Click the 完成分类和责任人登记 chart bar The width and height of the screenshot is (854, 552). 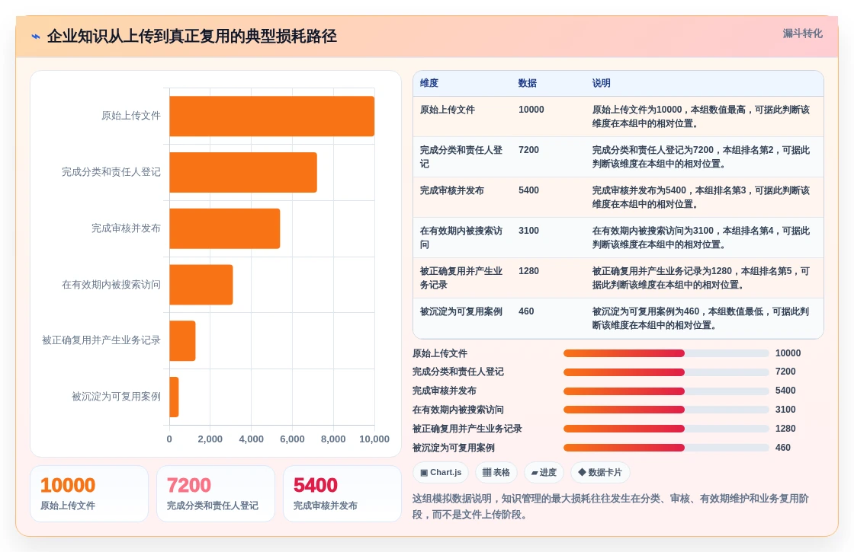[243, 172]
